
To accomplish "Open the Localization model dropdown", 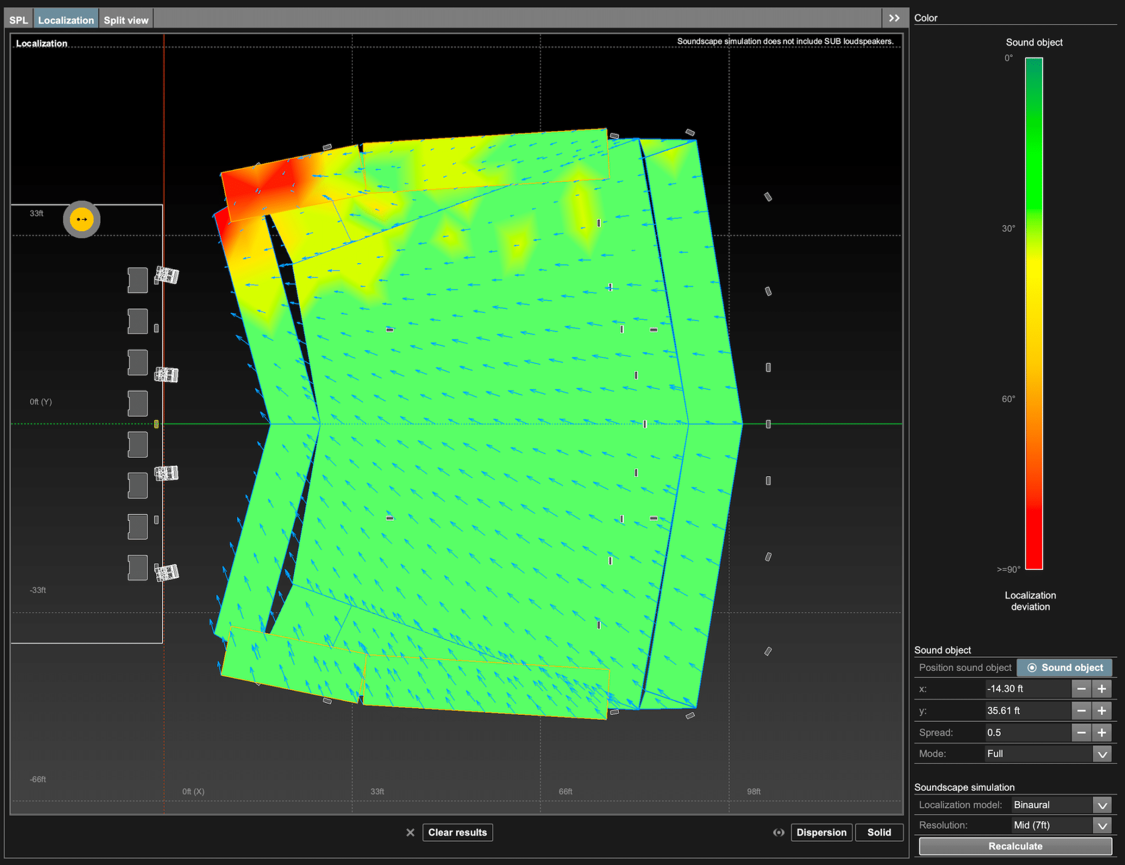I will click(x=1102, y=805).
